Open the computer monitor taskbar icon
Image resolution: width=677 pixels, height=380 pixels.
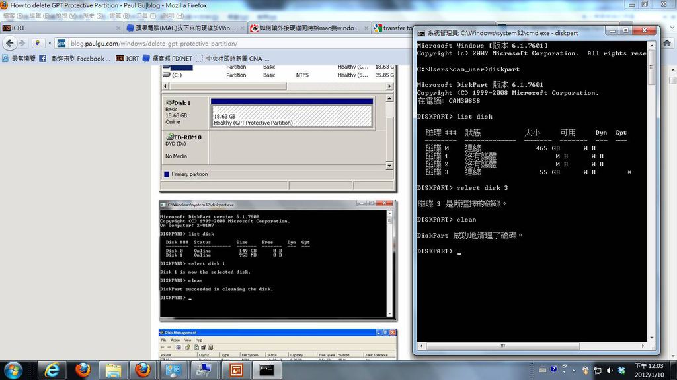(x=204, y=370)
